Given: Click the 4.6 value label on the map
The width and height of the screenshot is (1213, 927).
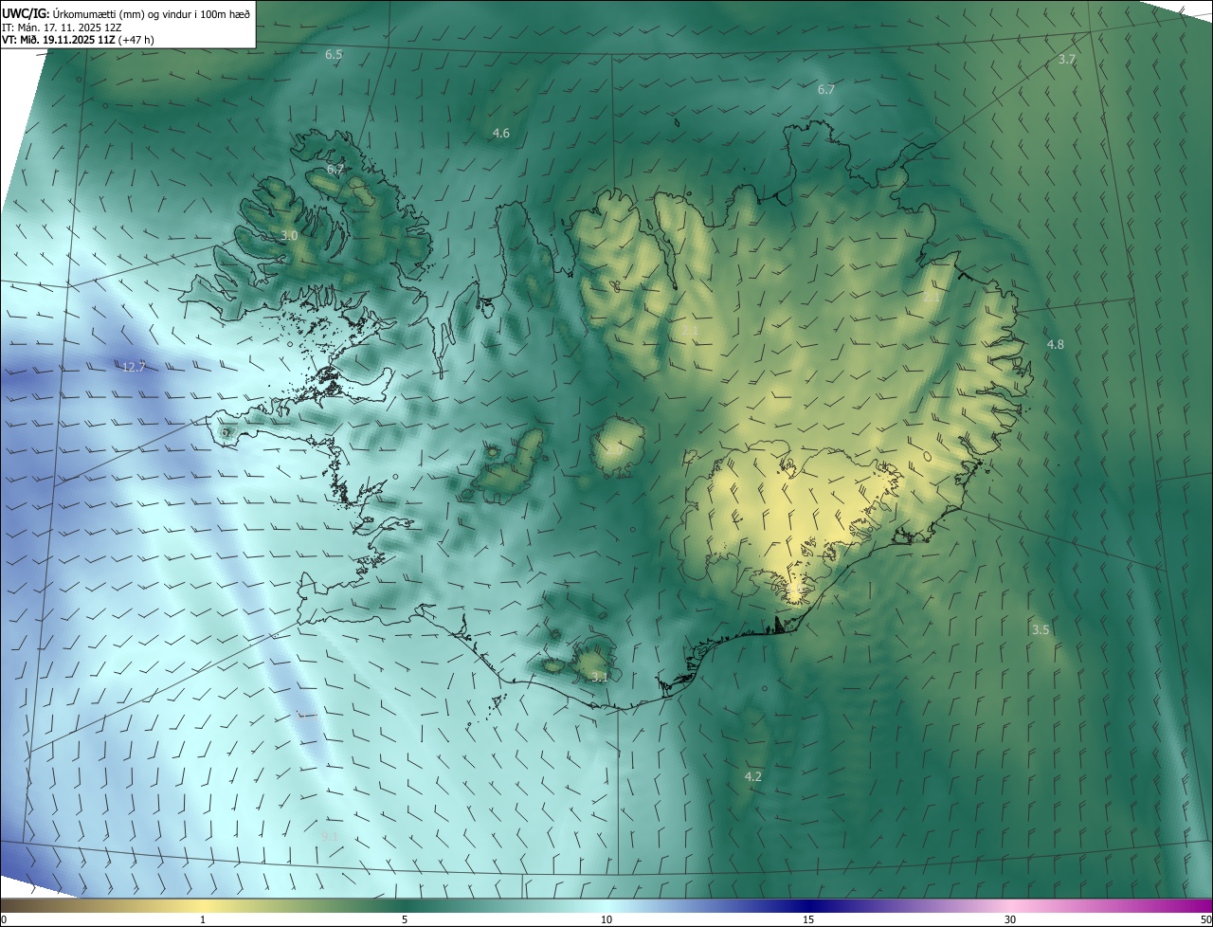Looking at the screenshot, I should point(501,134).
